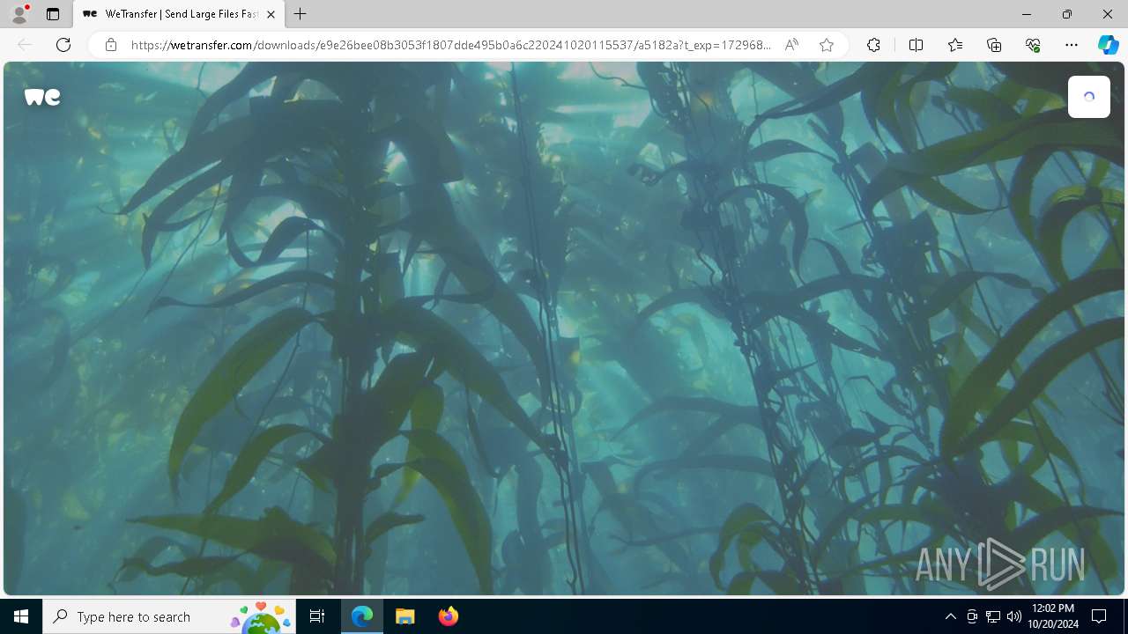The height and width of the screenshot is (634, 1128).
Task: Open File Explorer from taskbar
Action: click(x=405, y=616)
